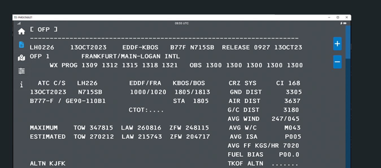Click estimated ZFW 204717
The height and width of the screenshot is (168, 381).
(190, 137)
